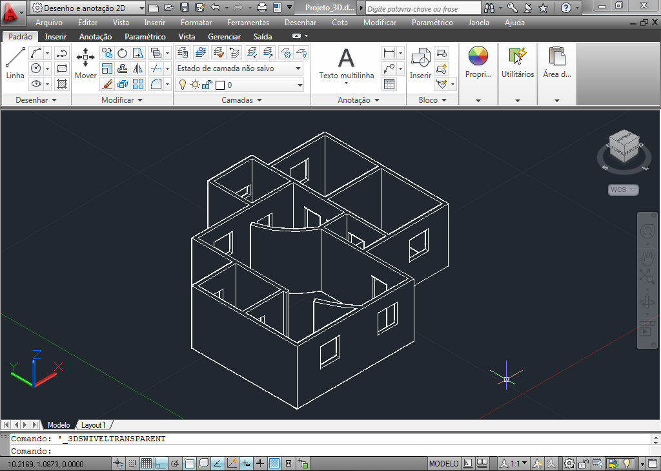Open the WCS dropdown below the ViewCube
Image resolution: width=661 pixels, height=471 pixels.
pyautogui.click(x=623, y=189)
